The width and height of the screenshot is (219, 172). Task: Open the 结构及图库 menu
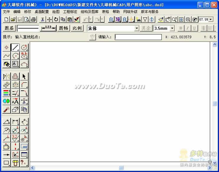pyautogui.click(x=89, y=12)
